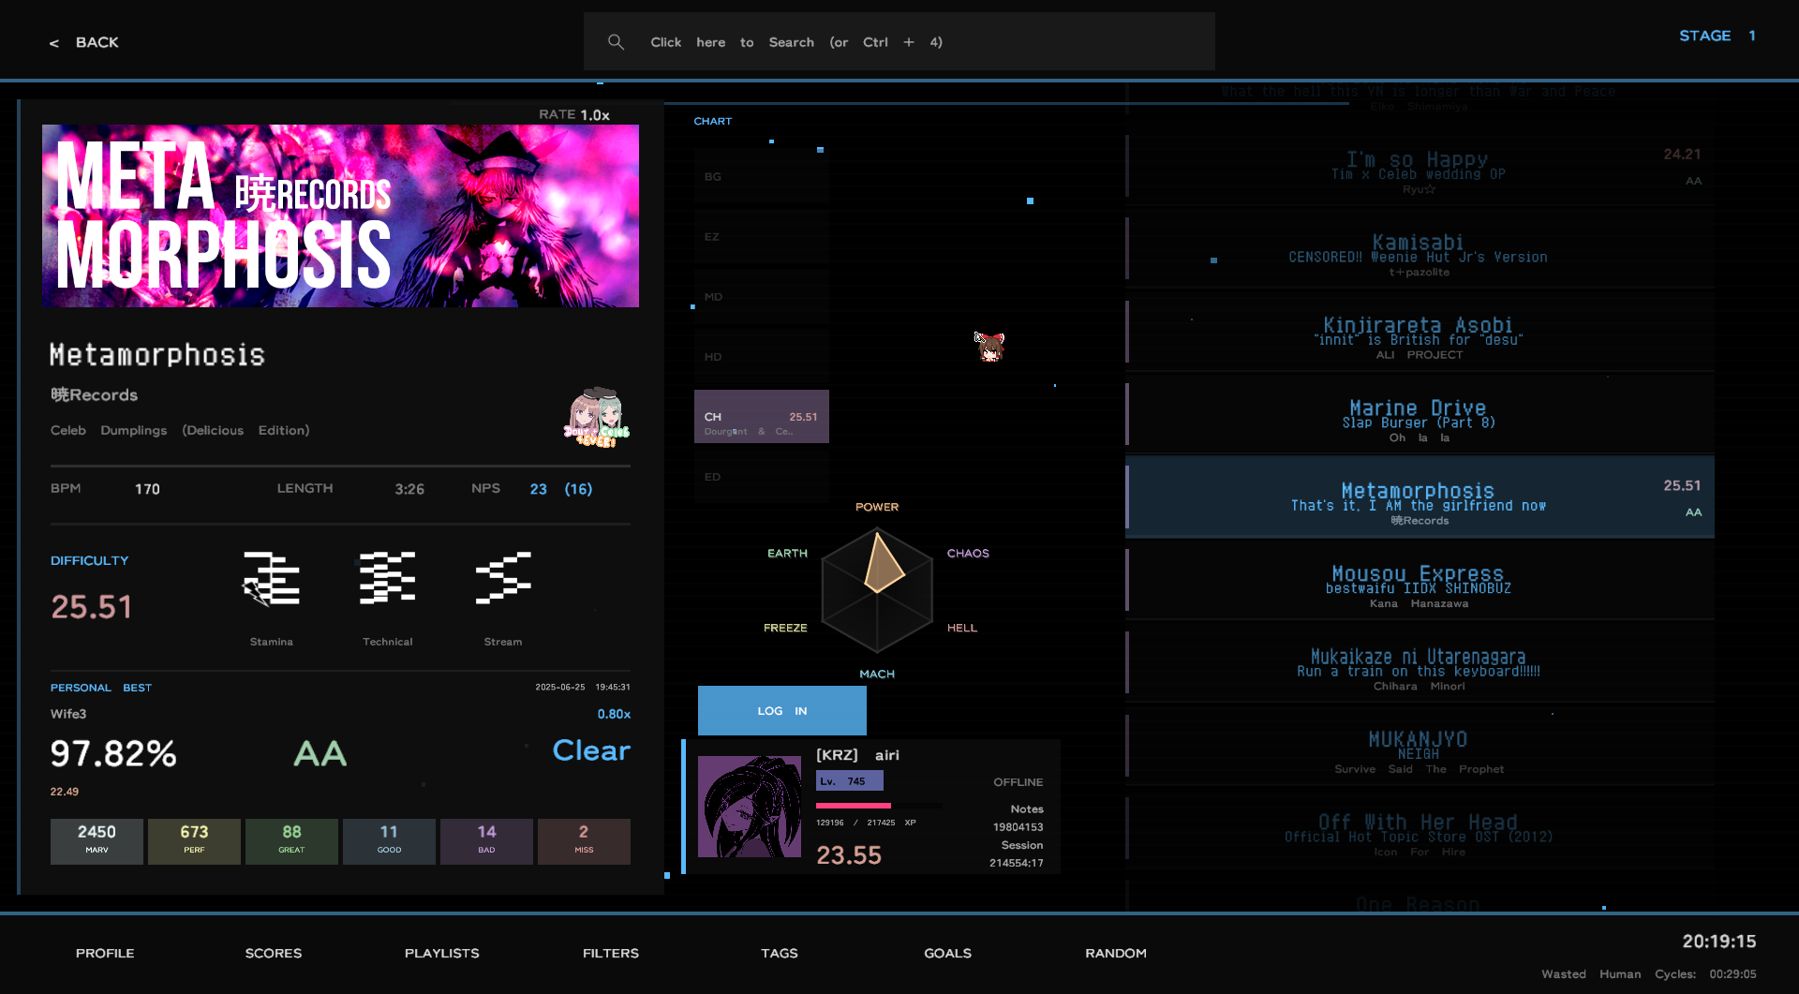Select the Marine Drive song entry
This screenshot has width=1799, height=994.
click(x=1419, y=414)
